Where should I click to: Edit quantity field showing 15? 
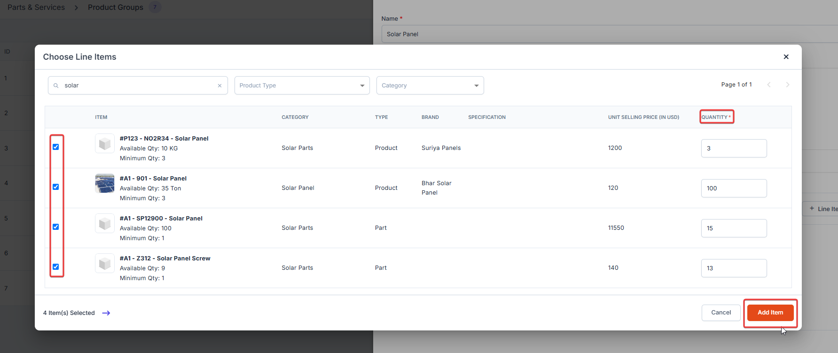(x=734, y=228)
